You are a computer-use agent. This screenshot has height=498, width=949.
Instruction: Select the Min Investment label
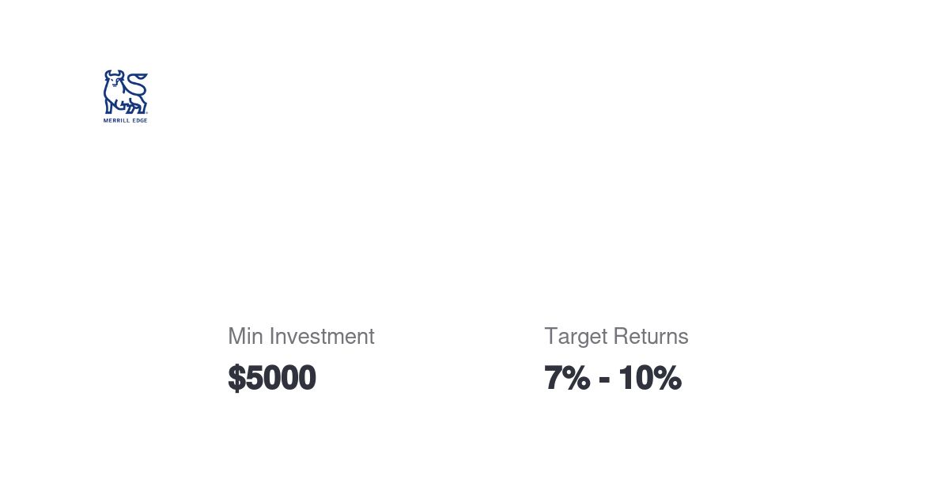tap(301, 336)
